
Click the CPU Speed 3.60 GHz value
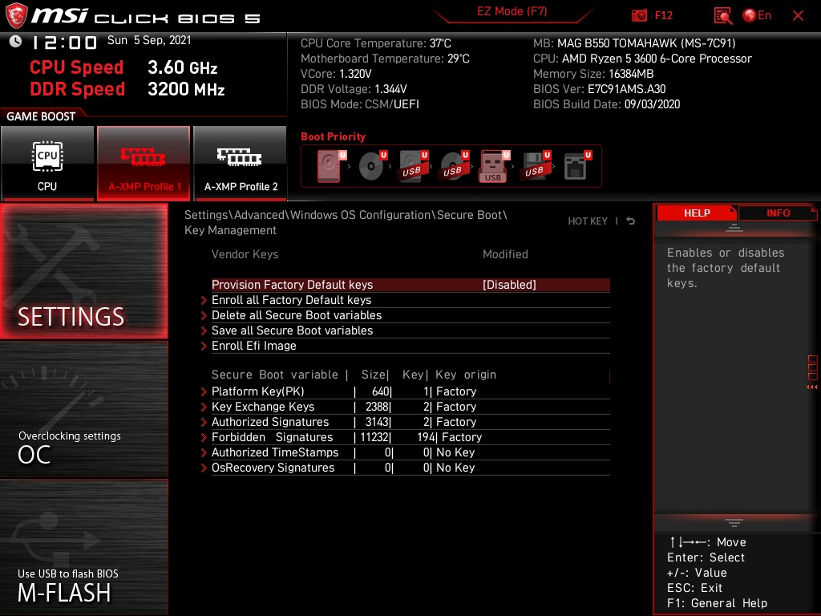click(182, 67)
